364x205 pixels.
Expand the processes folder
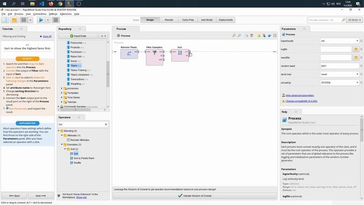tap(61, 88)
